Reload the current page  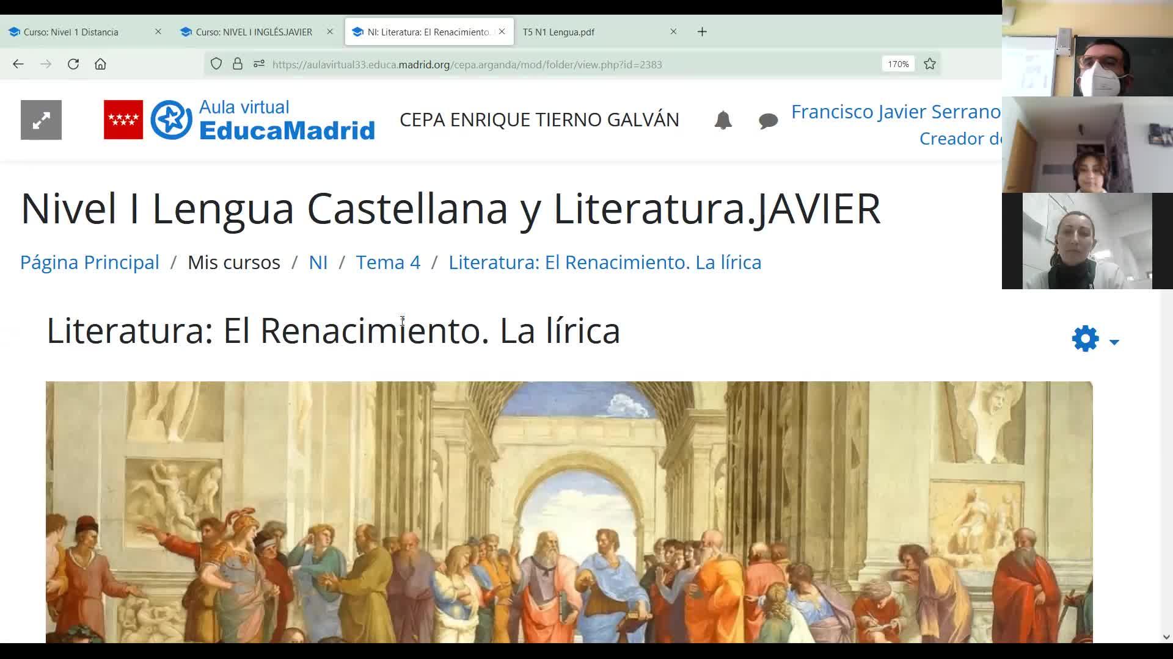(x=73, y=64)
